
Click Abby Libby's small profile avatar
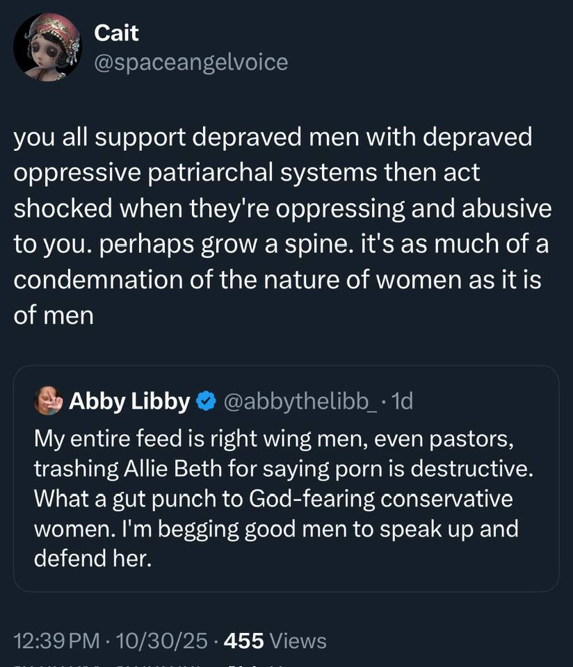tap(49, 401)
